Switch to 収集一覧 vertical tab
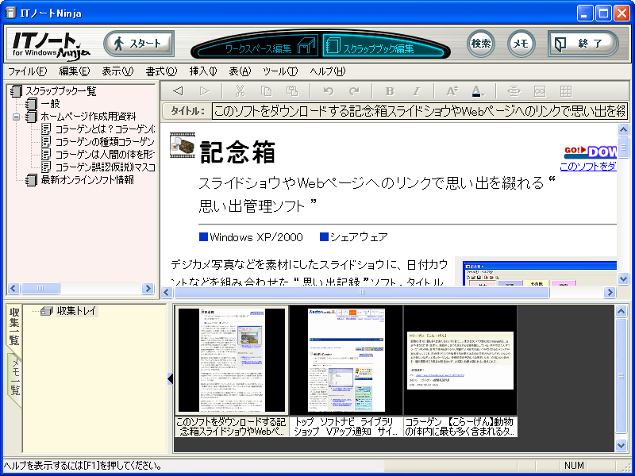The height and width of the screenshot is (476, 635). (x=14, y=327)
